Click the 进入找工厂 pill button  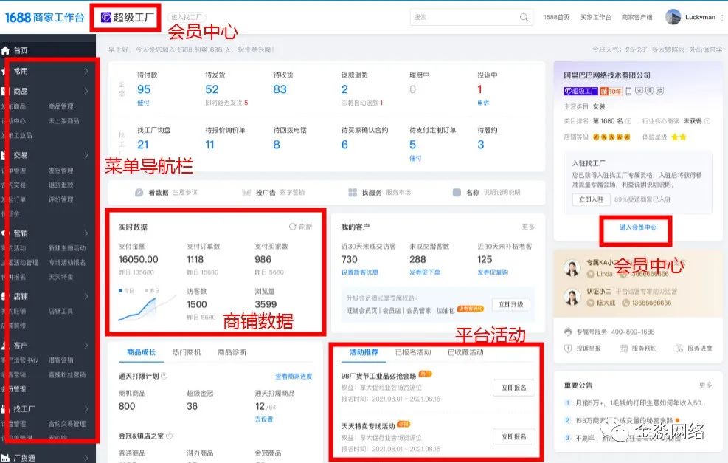pos(186,17)
